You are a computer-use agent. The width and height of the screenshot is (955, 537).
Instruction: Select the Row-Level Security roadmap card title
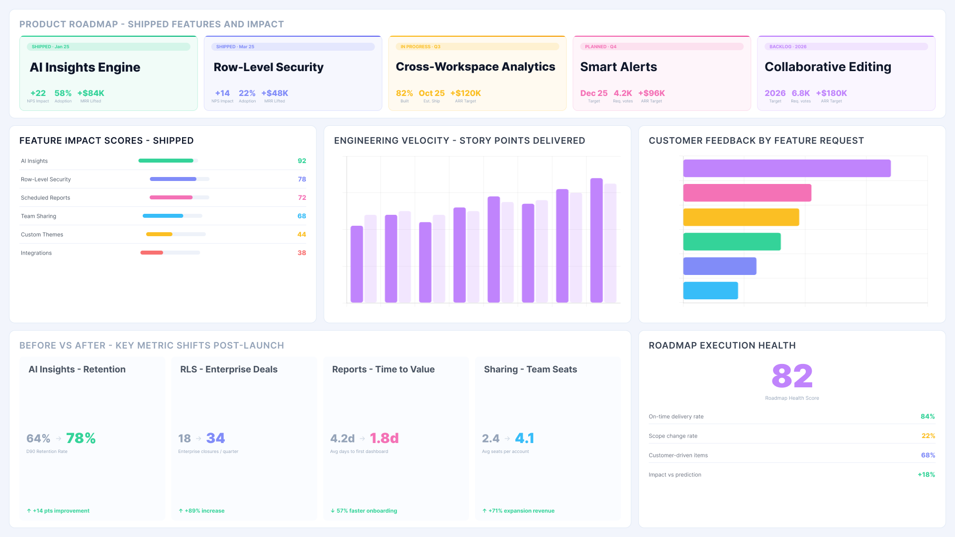(269, 67)
